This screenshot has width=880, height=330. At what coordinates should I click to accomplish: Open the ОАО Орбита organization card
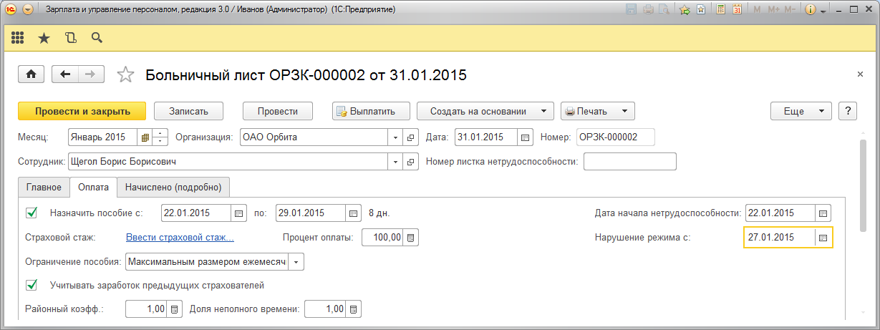(x=411, y=137)
